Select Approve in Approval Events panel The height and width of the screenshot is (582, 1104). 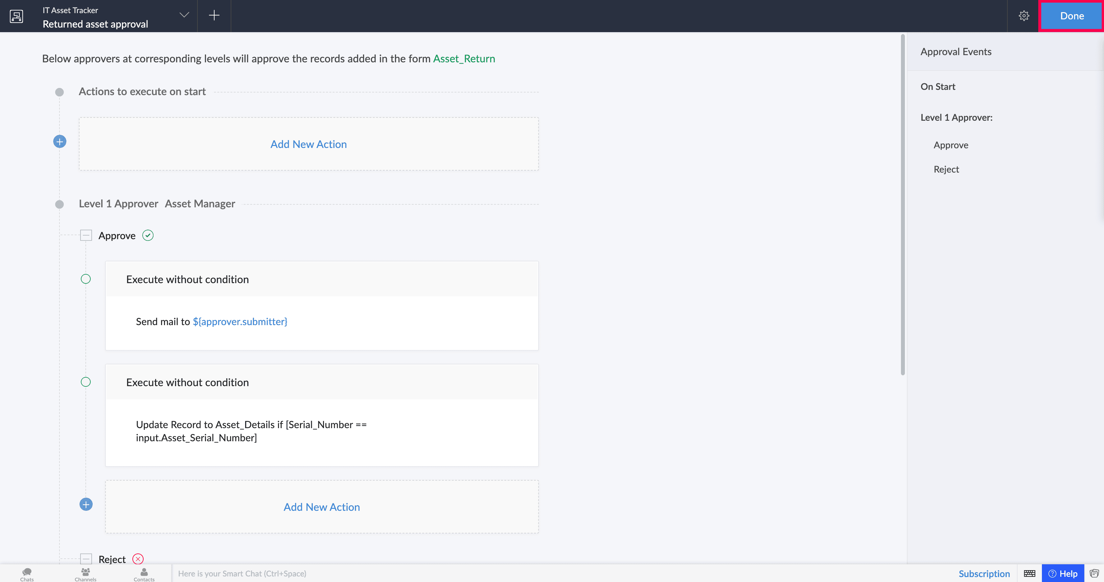951,145
